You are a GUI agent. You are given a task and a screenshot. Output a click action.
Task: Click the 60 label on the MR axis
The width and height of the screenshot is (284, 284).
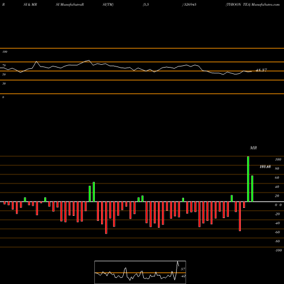click(277, 178)
